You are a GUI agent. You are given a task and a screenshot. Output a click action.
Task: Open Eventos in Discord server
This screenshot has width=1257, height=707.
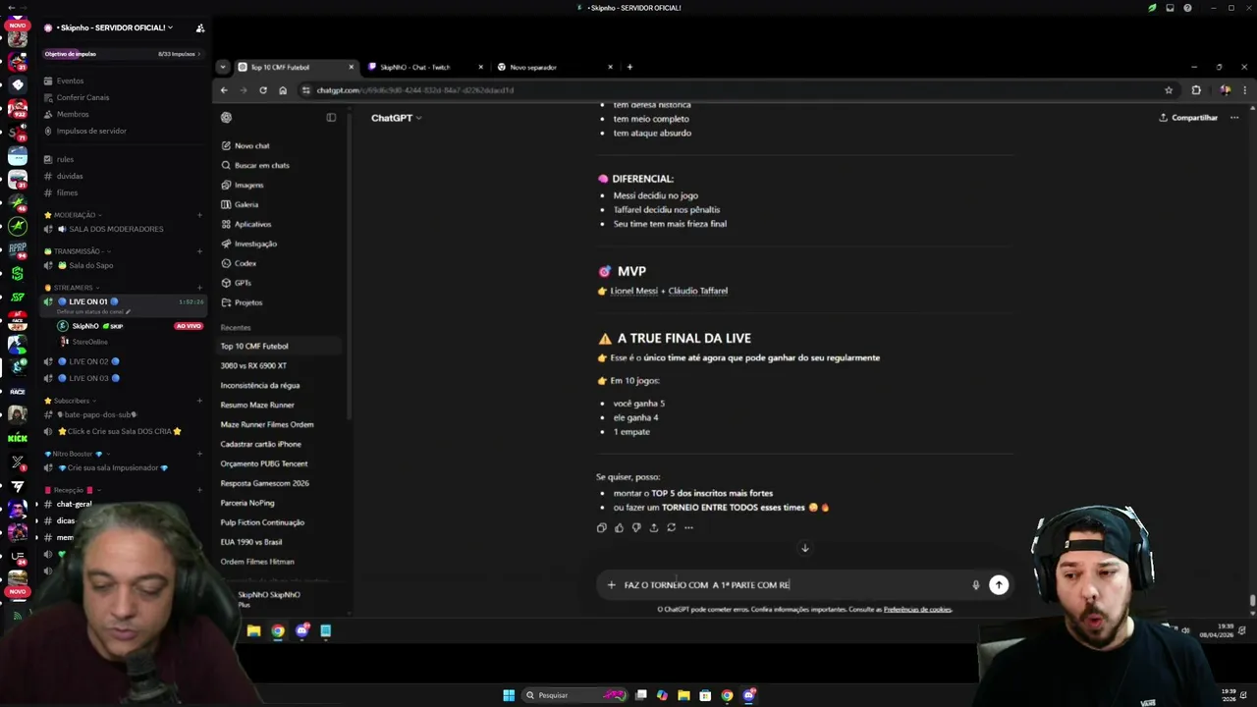(x=70, y=81)
